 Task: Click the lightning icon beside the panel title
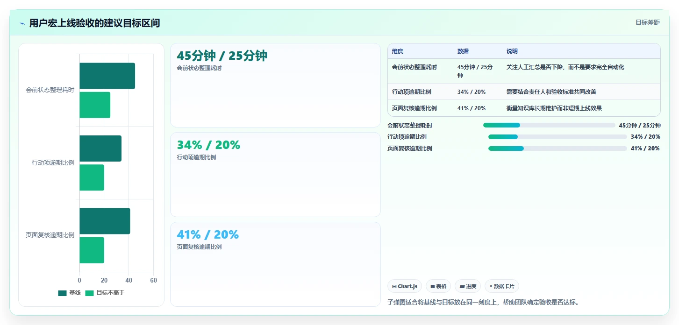coord(22,23)
